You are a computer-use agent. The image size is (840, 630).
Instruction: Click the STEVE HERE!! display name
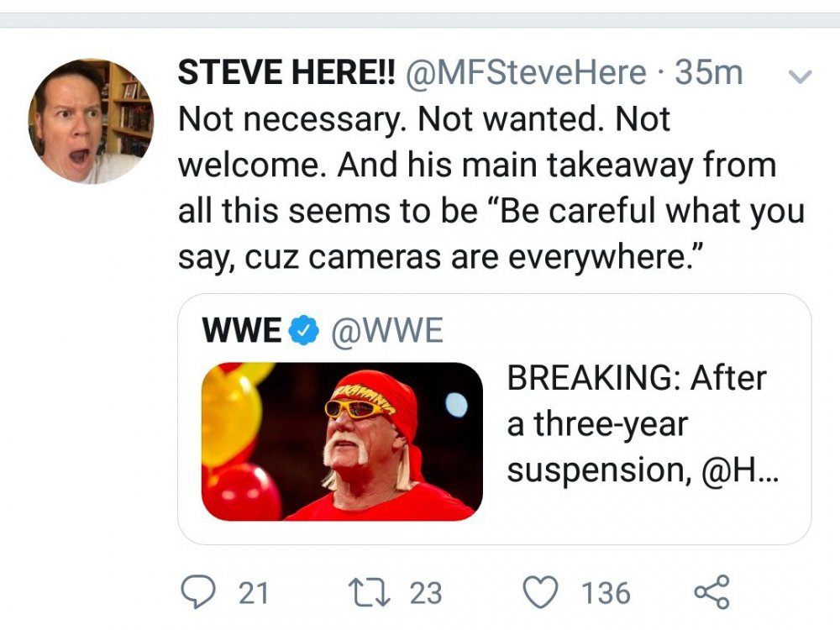pyautogui.click(x=286, y=73)
